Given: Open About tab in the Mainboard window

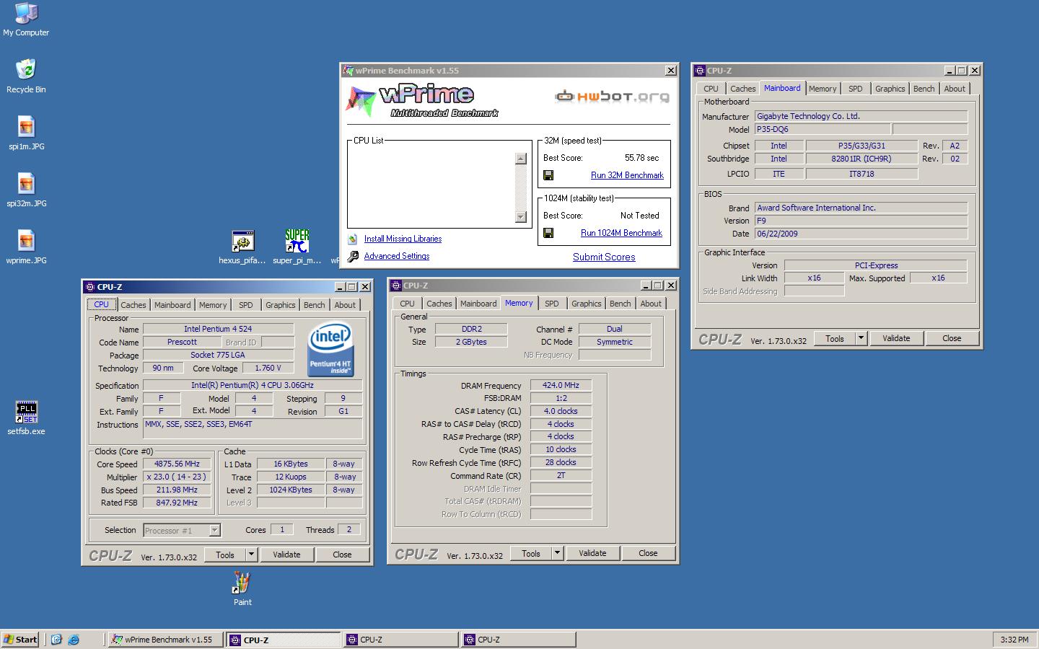Looking at the screenshot, I should pos(955,89).
